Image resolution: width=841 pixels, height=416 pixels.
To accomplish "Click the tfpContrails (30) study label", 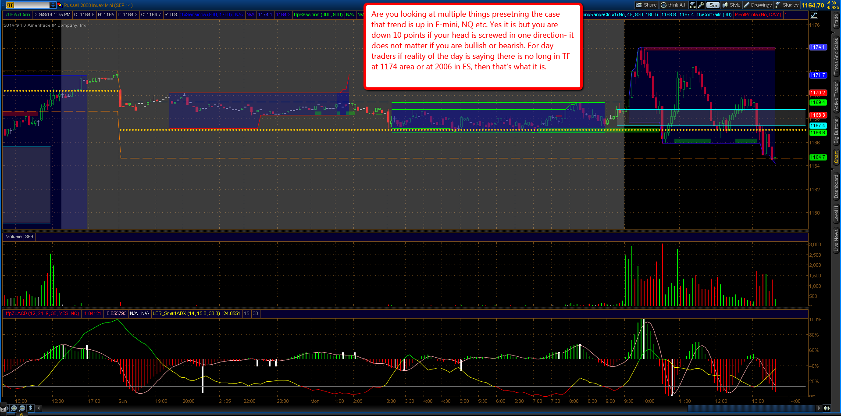I will [714, 14].
